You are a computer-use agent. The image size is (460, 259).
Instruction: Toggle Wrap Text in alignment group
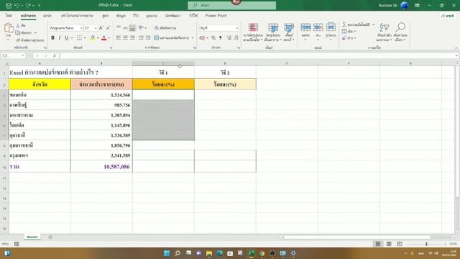click(165, 28)
